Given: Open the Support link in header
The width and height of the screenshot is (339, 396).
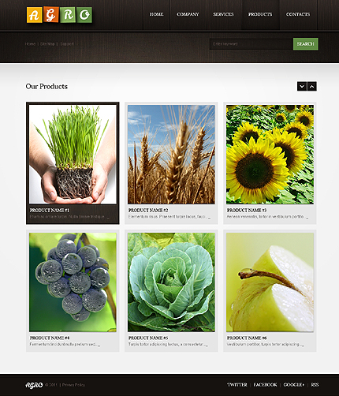Looking at the screenshot, I should point(67,44).
